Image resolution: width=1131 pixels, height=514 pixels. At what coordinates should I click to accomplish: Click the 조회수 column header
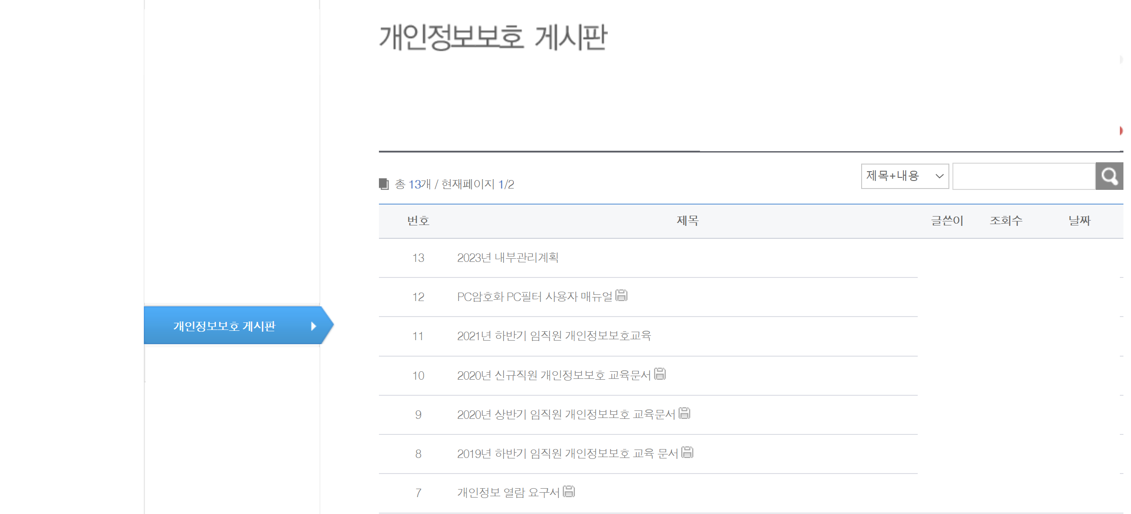coord(1005,221)
